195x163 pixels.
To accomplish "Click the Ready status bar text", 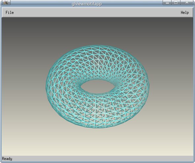I will tap(7, 159).
